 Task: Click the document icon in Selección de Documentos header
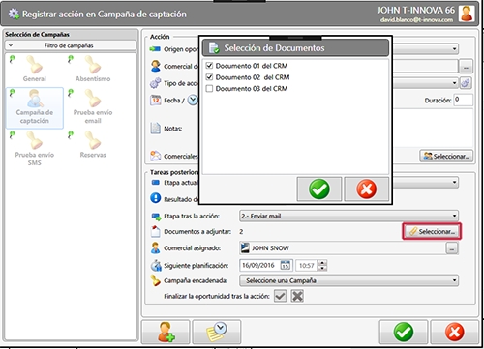pos(214,48)
